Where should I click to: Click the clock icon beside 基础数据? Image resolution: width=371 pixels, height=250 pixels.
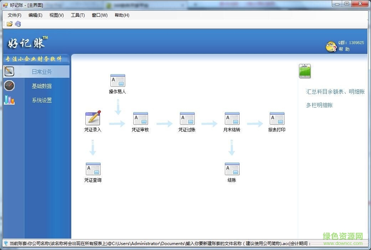click(x=9, y=86)
